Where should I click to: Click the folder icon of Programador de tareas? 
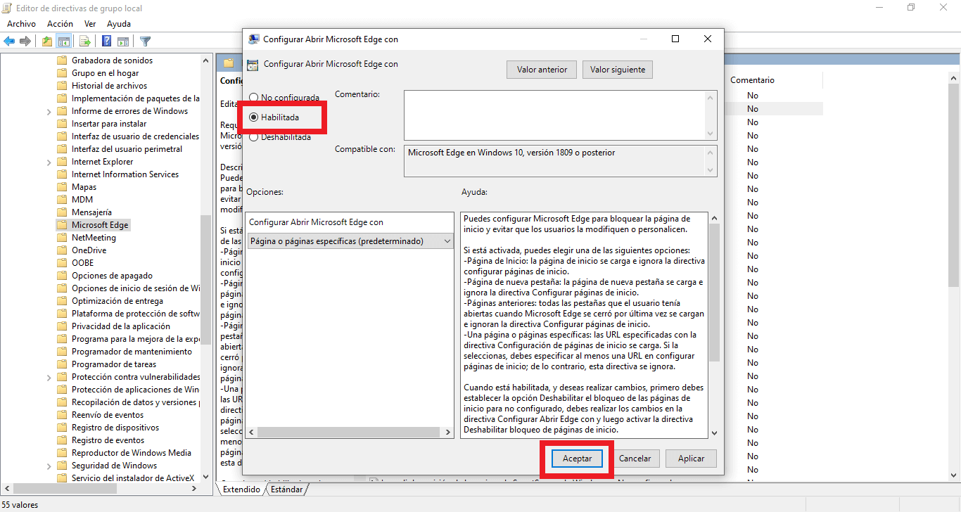point(62,364)
